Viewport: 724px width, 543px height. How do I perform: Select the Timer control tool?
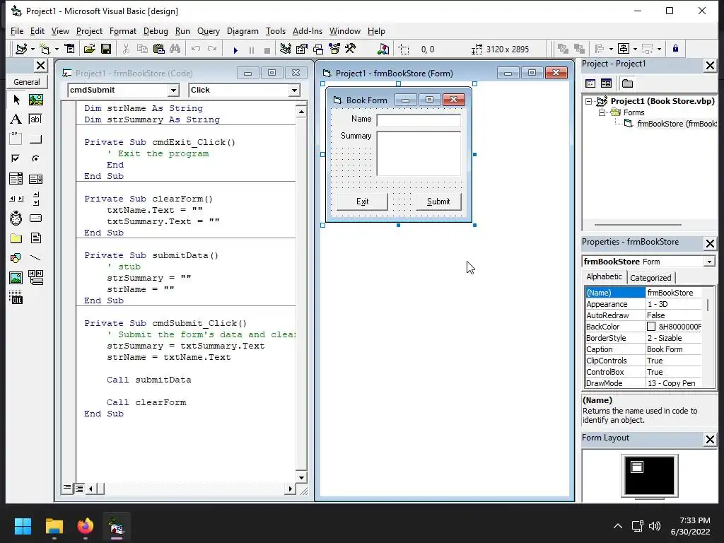(16, 218)
